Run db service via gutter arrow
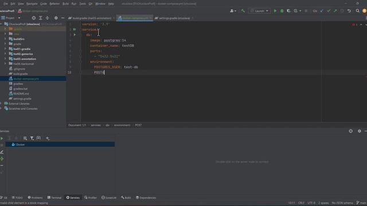367x206 pixels. (75, 35)
